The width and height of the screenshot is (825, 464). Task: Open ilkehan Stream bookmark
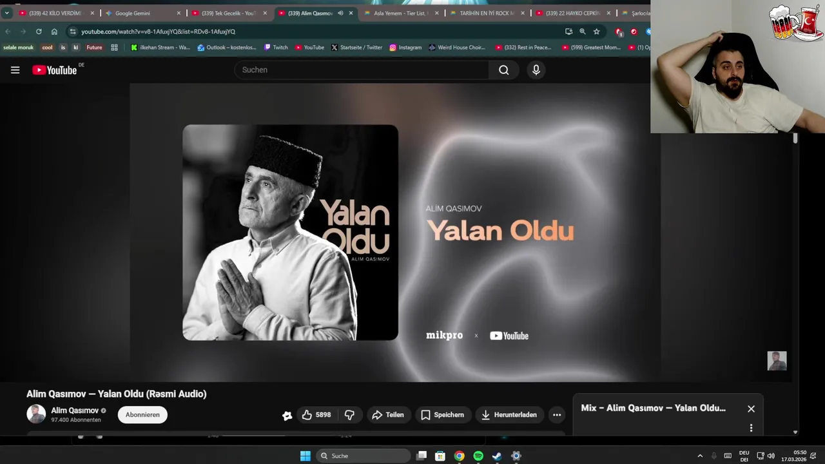[x=160, y=47]
